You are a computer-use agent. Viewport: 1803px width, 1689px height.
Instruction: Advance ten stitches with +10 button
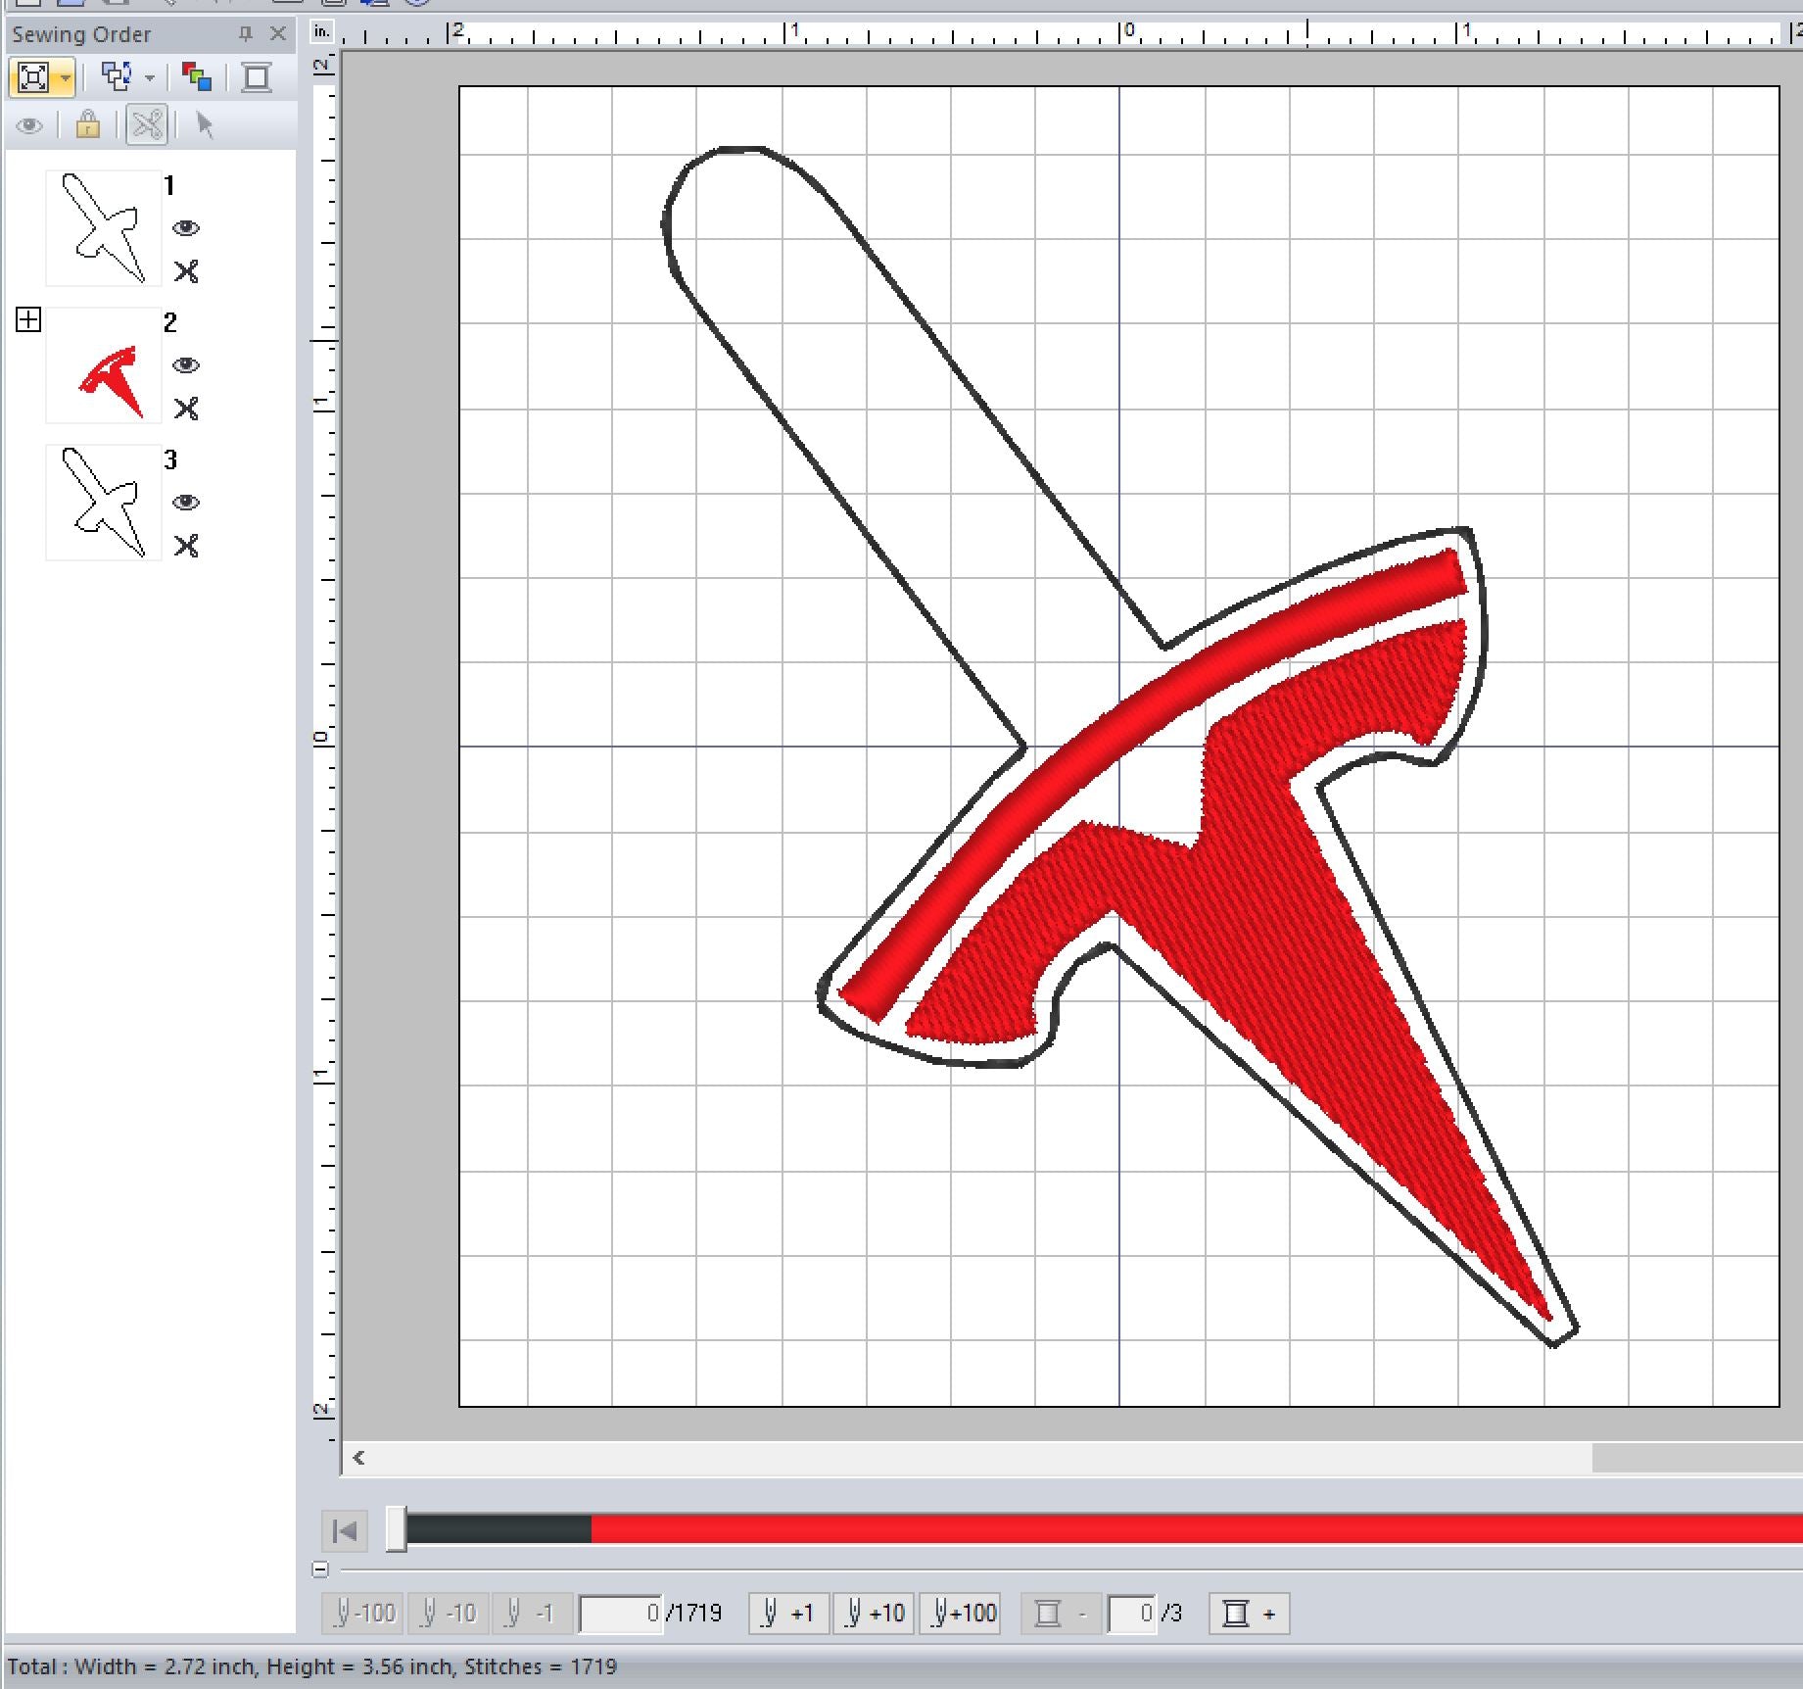click(x=874, y=1614)
